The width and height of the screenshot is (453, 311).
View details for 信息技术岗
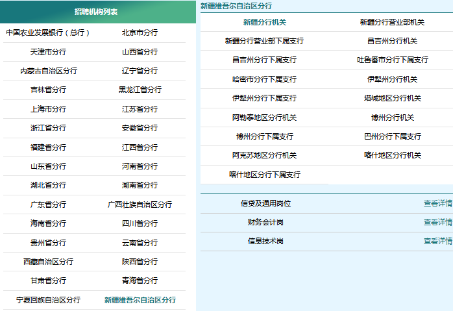pos(437,241)
